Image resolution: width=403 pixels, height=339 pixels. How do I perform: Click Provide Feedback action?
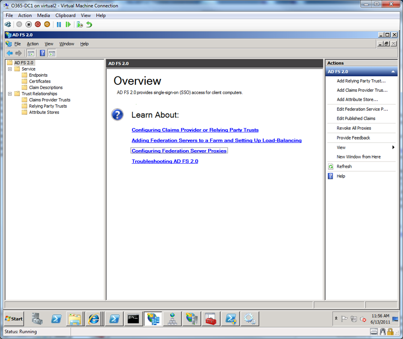(354, 138)
